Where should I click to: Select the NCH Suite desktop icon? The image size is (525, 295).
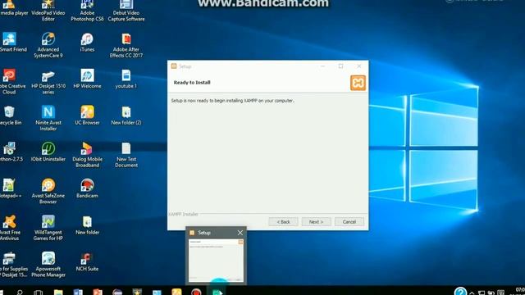click(x=87, y=261)
